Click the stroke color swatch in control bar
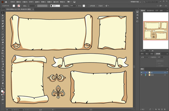 point(19,6)
